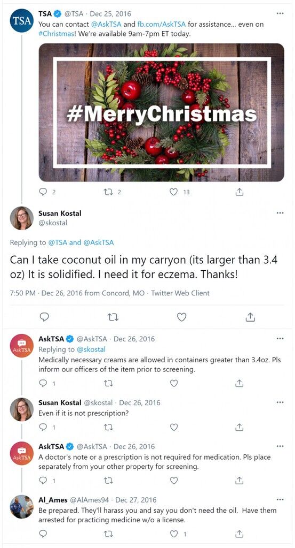Share Susan Kostal's main tweet
The image size is (295, 548).
[x=250, y=317]
